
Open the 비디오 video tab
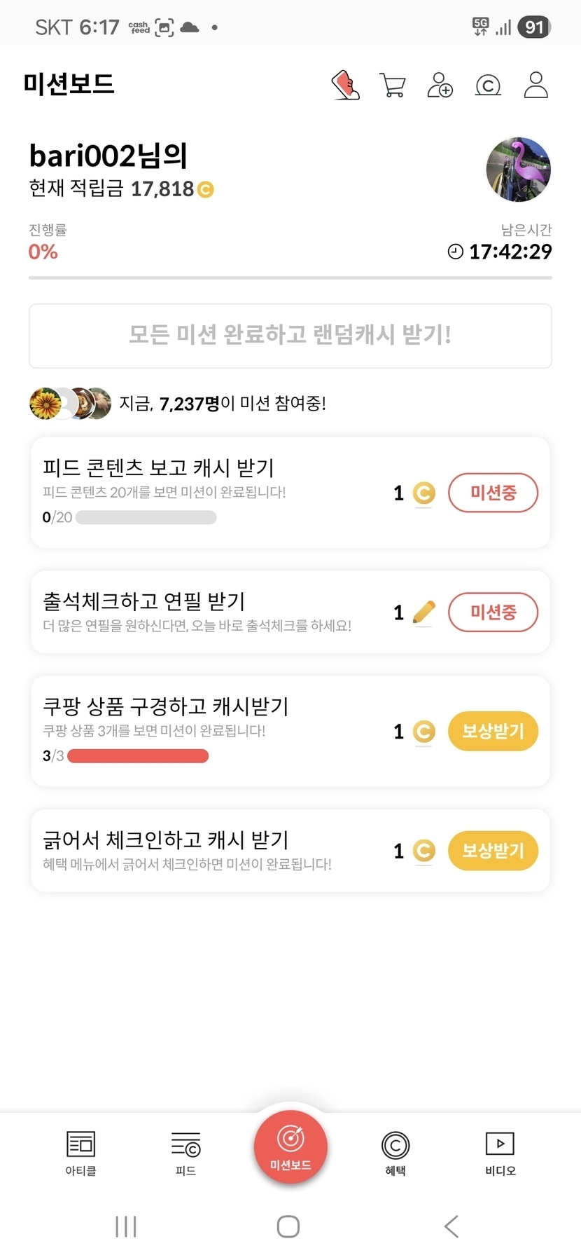tap(500, 1153)
